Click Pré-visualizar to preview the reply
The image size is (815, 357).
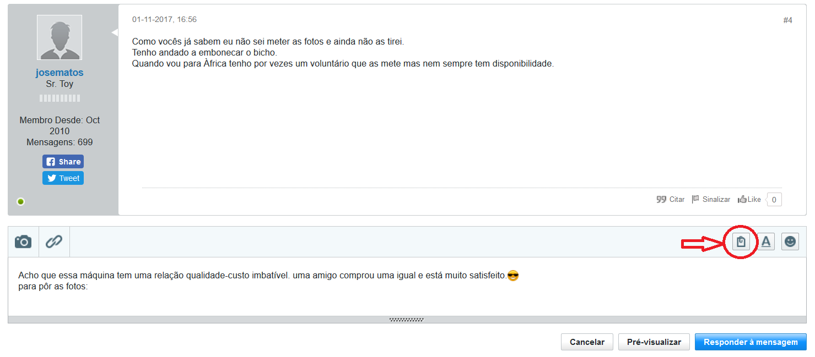click(654, 342)
